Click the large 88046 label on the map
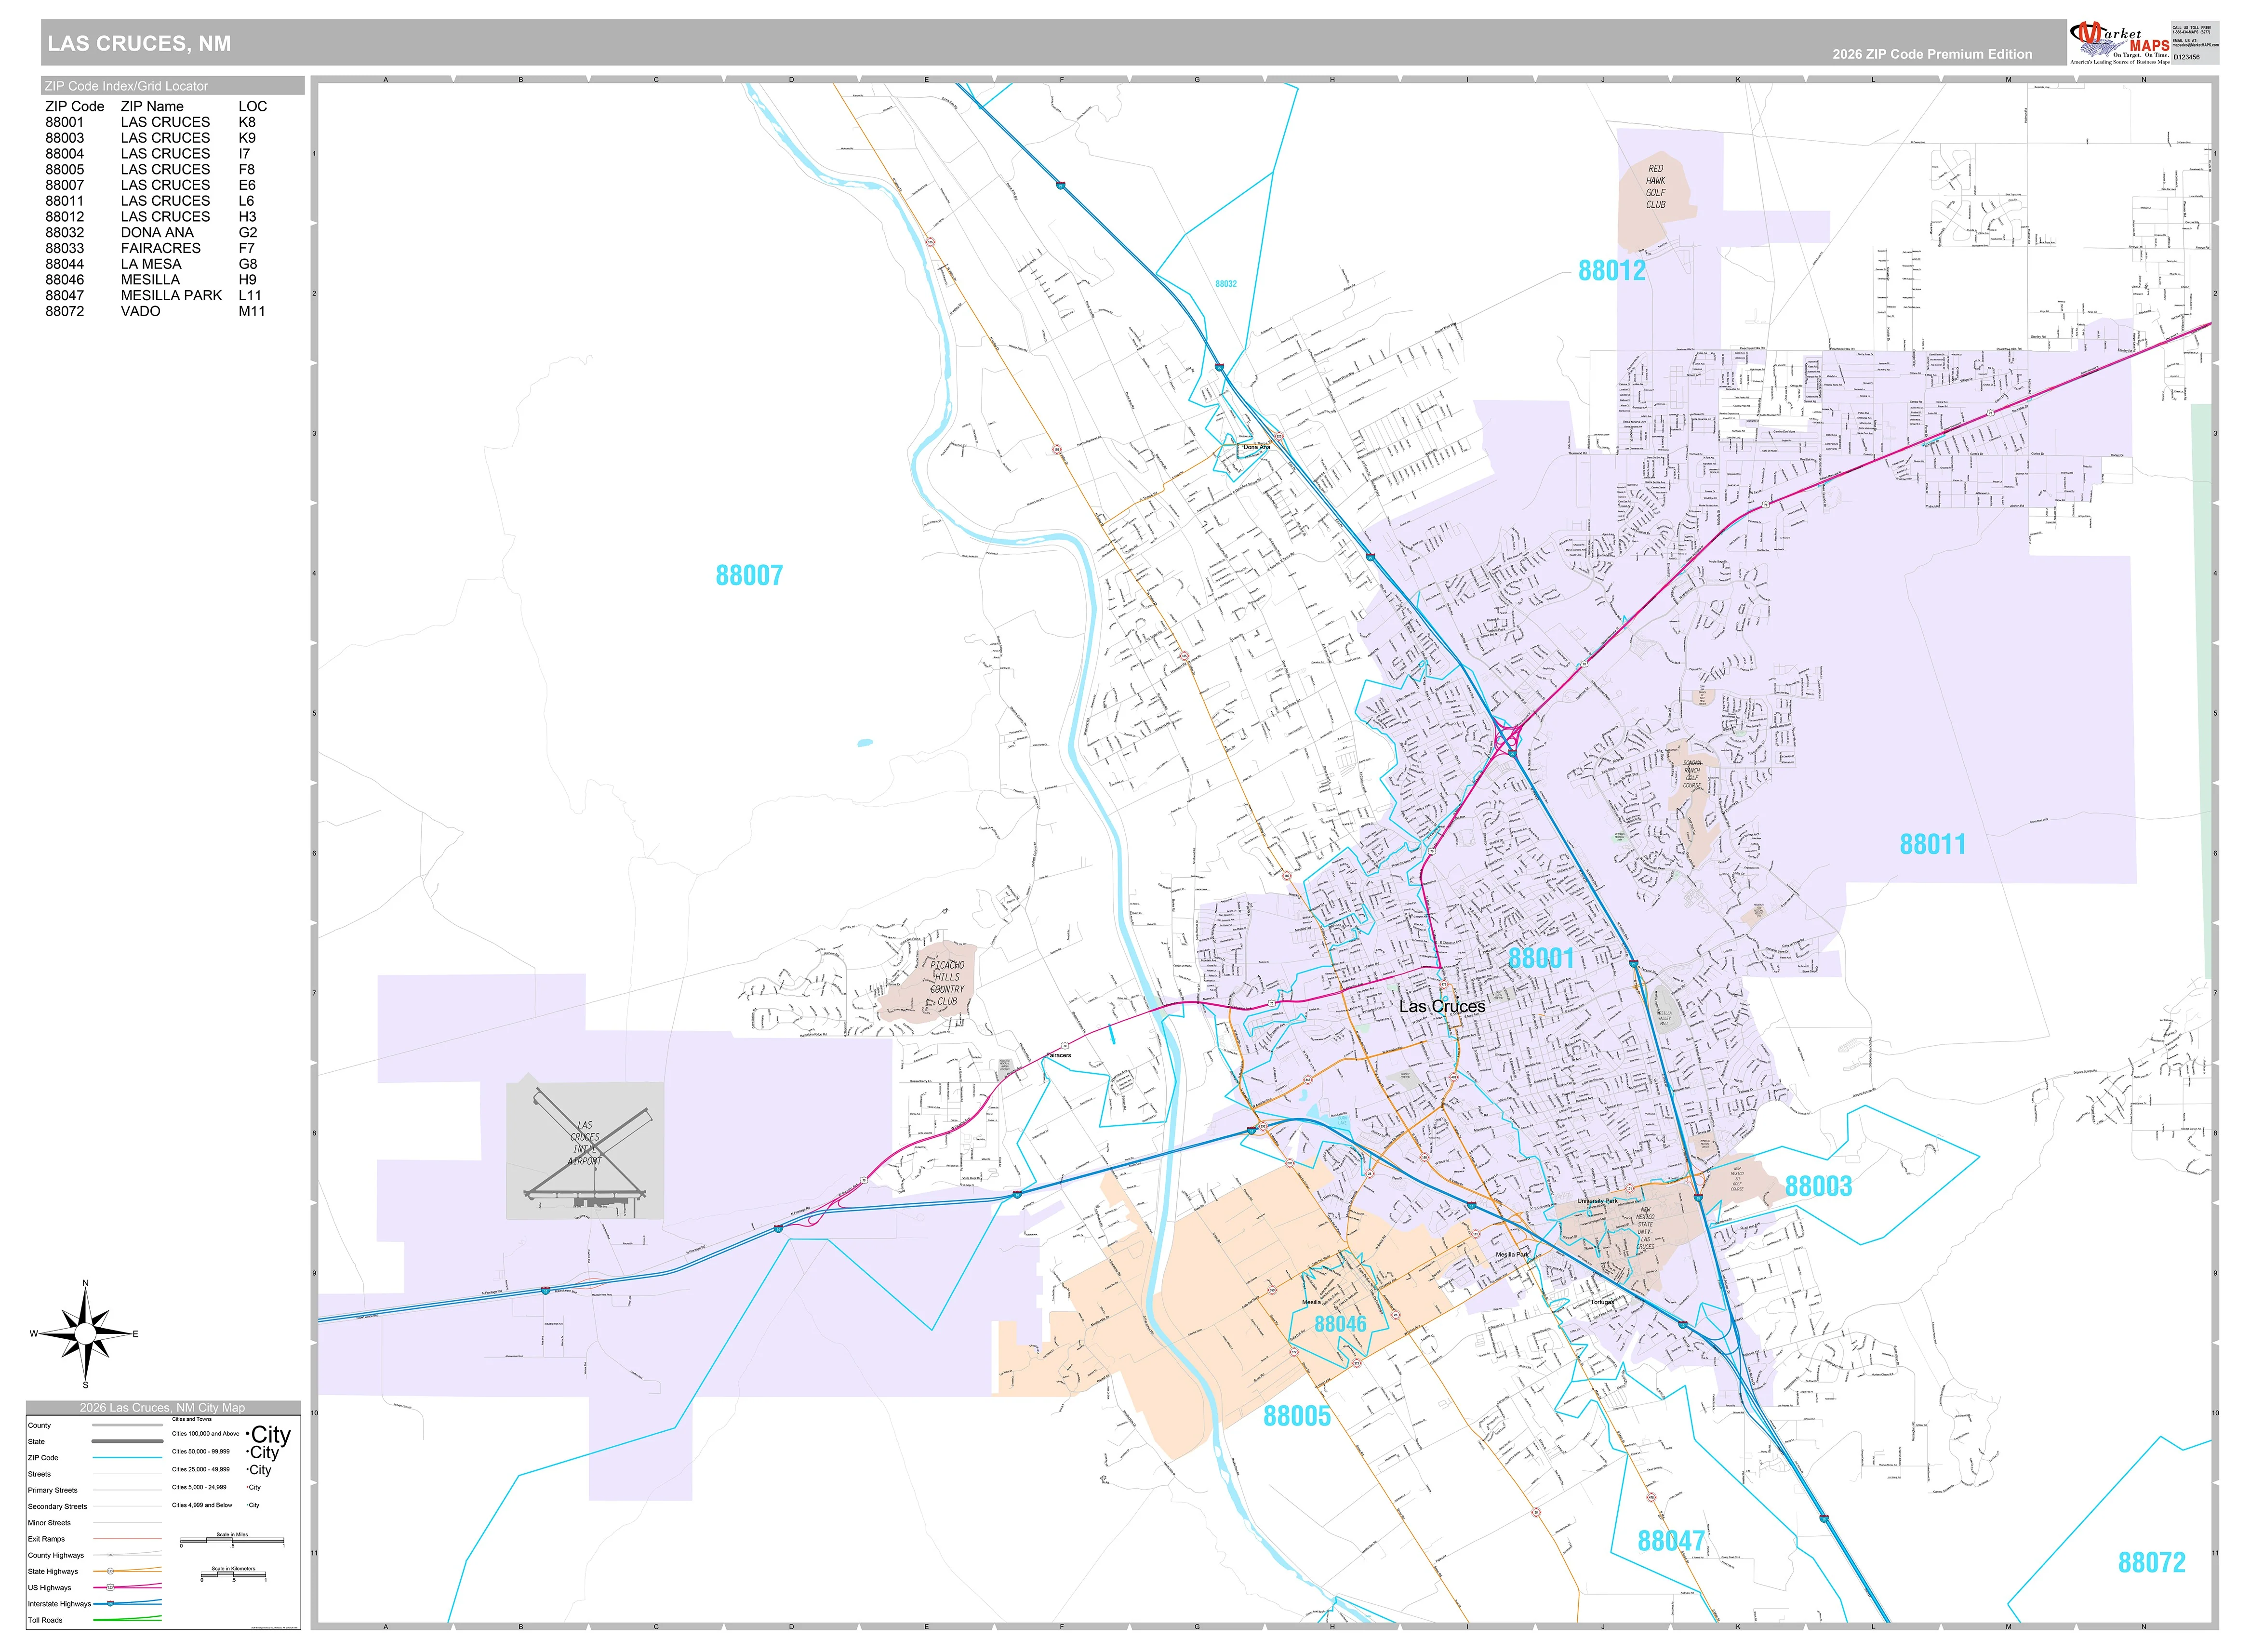The image size is (2250, 1652). 1340,1324
